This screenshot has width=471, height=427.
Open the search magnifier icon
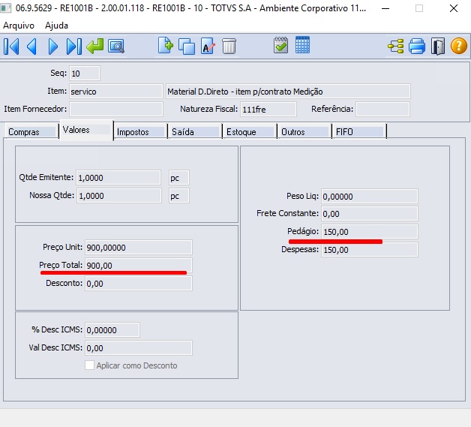click(x=116, y=47)
